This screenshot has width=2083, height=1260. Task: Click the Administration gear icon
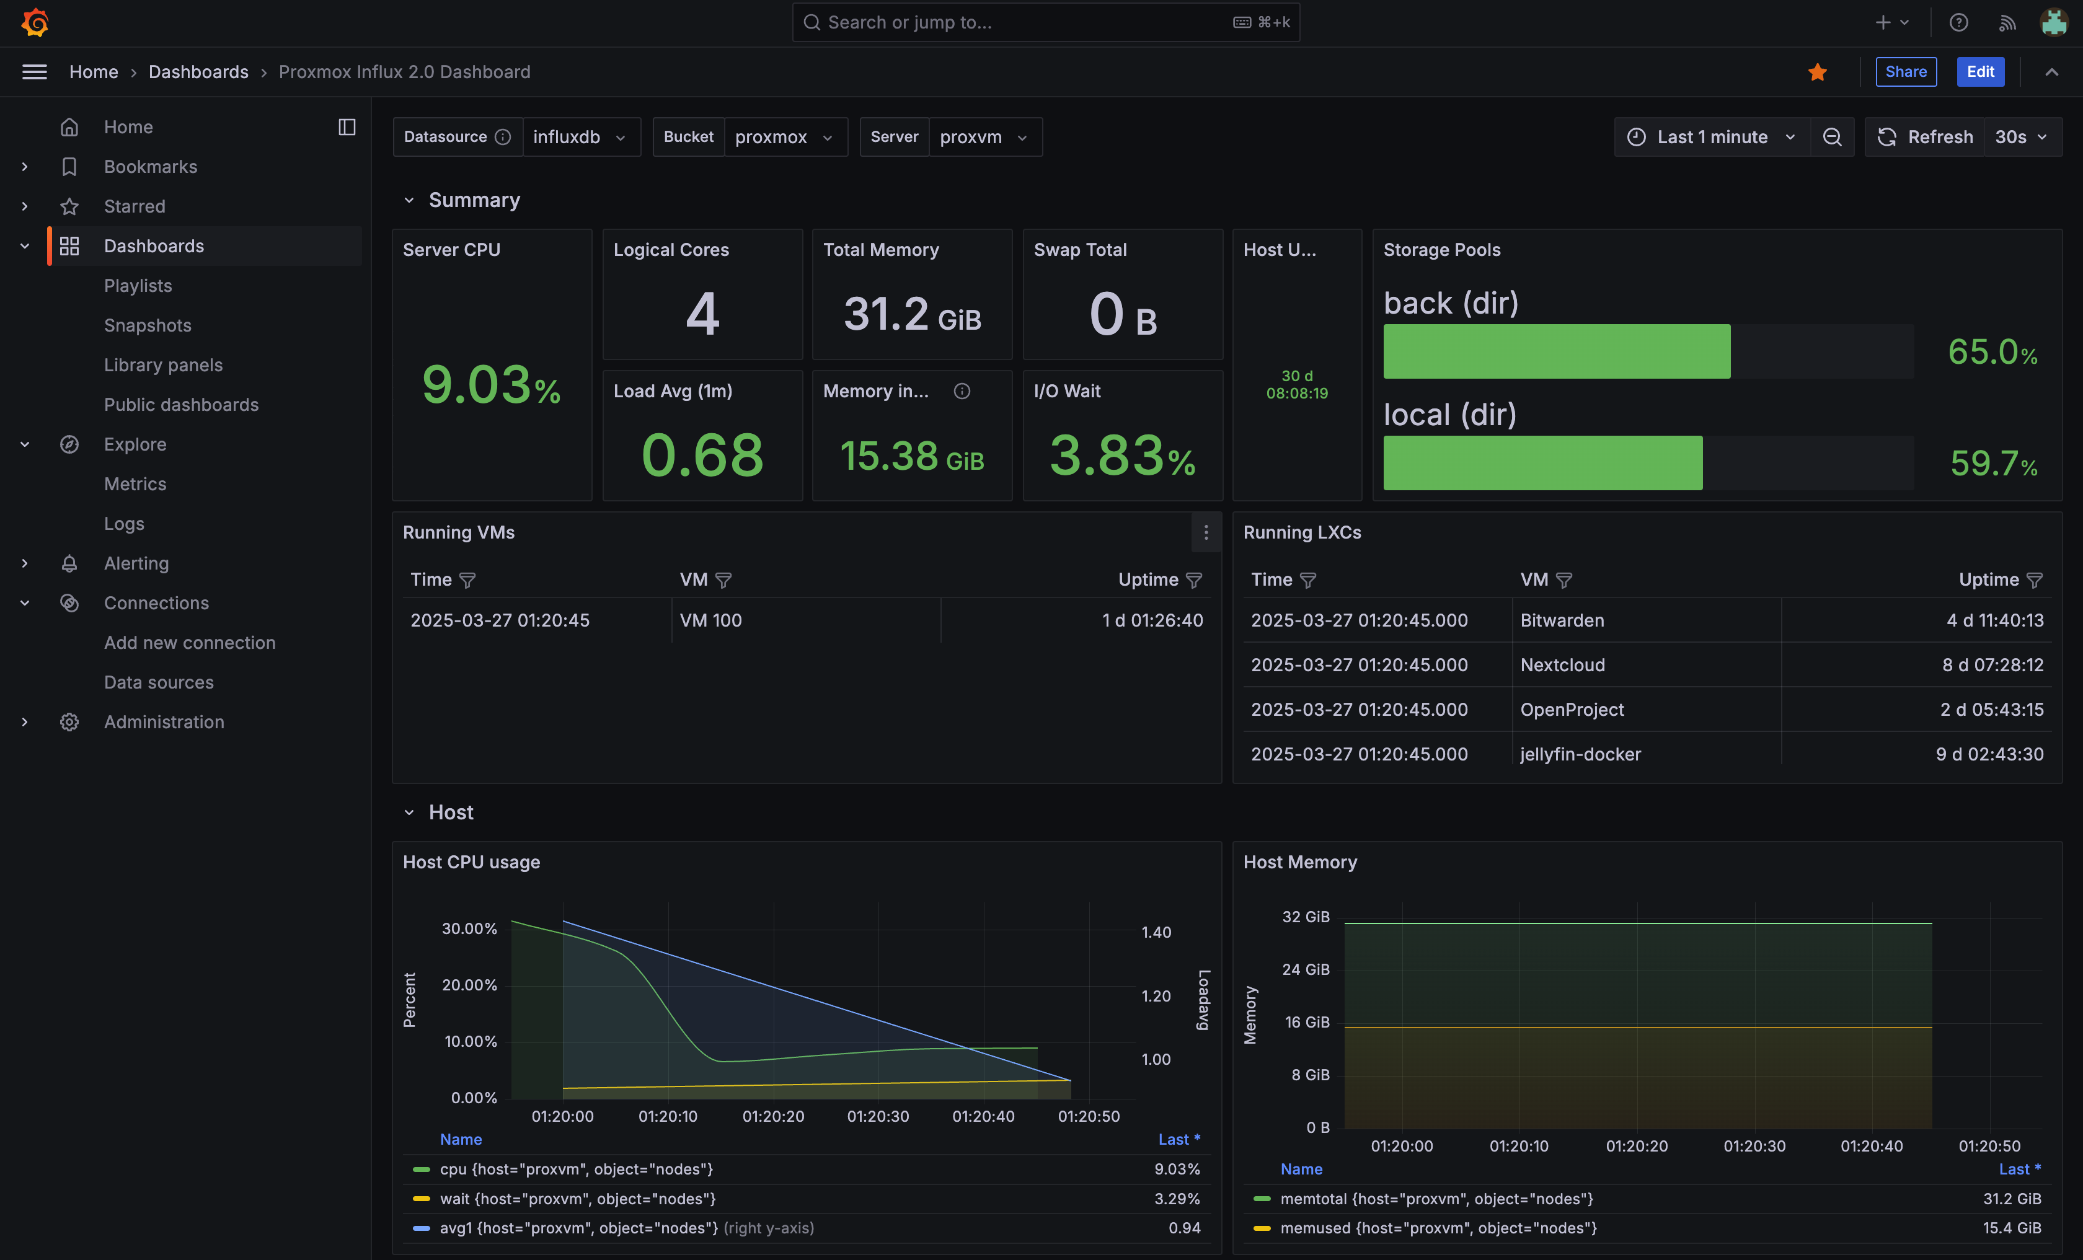[69, 723]
